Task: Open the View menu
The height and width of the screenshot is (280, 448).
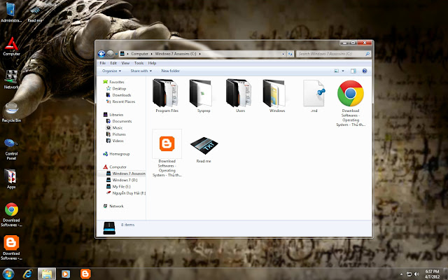Action: pos(125,63)
